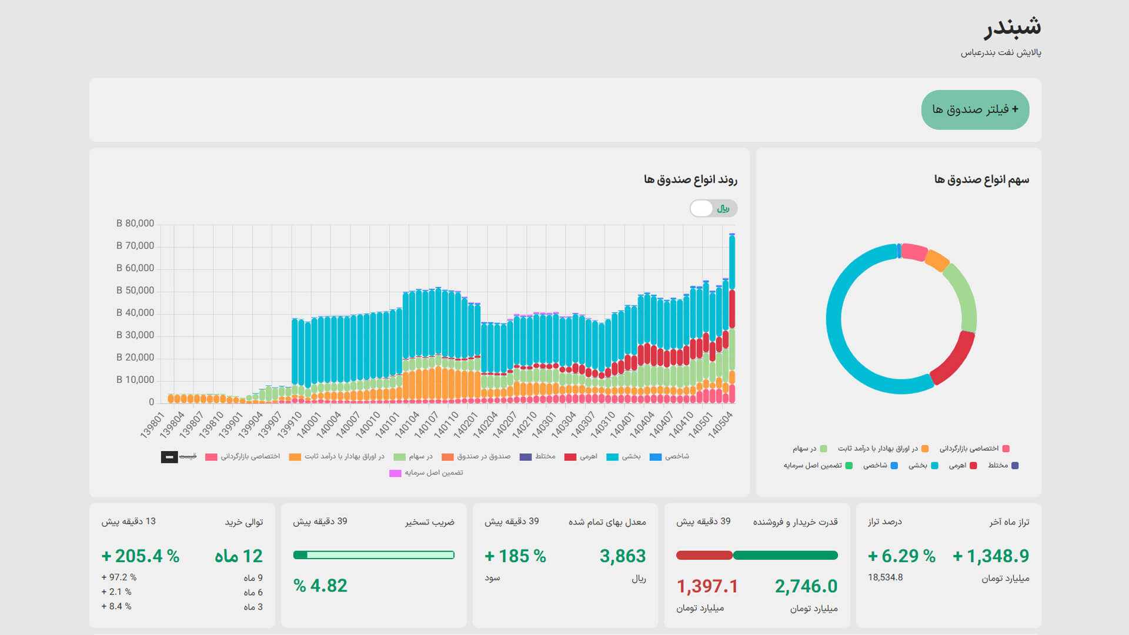Click the 6 ماه row label

pyautogui.click(x=253, y=593)
